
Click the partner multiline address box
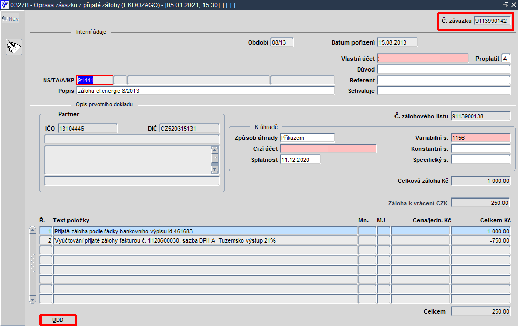(128, 160)
